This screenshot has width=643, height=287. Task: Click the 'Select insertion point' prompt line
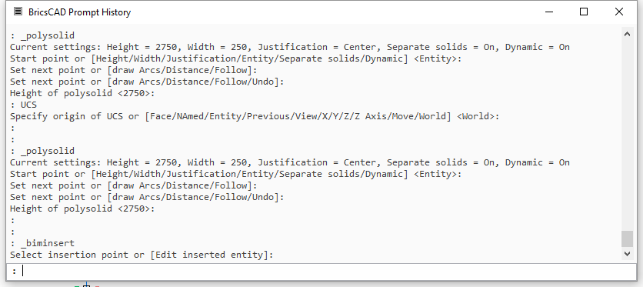tap(142, 255)
